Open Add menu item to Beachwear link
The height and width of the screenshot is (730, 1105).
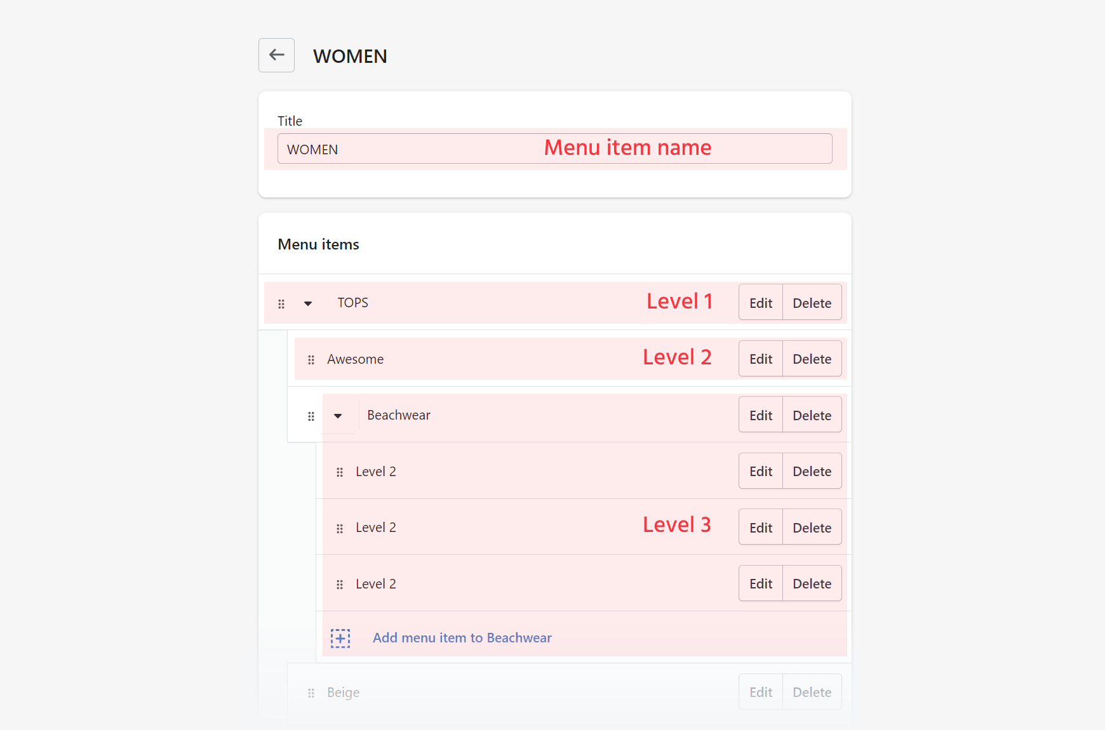tap(462, 638)
